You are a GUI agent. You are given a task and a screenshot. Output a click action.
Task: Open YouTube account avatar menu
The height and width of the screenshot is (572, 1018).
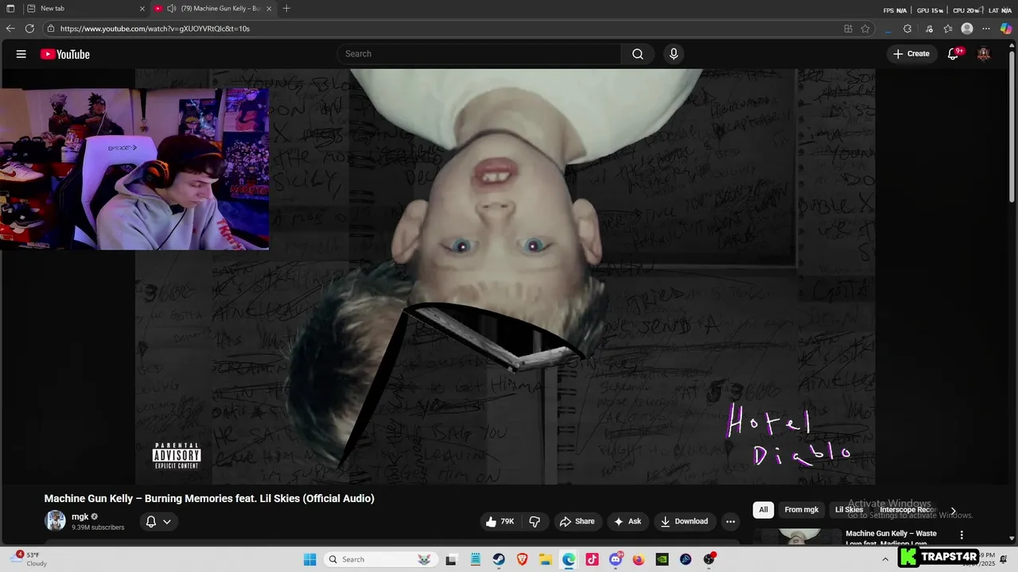coord(984,54)
